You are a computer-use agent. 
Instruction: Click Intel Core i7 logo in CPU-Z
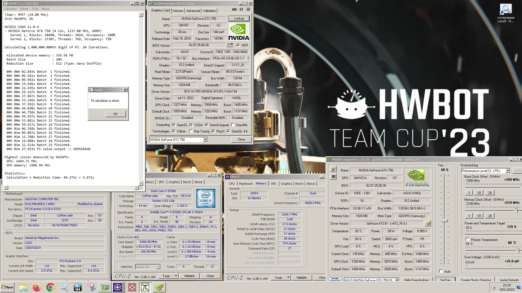(206, 199)
